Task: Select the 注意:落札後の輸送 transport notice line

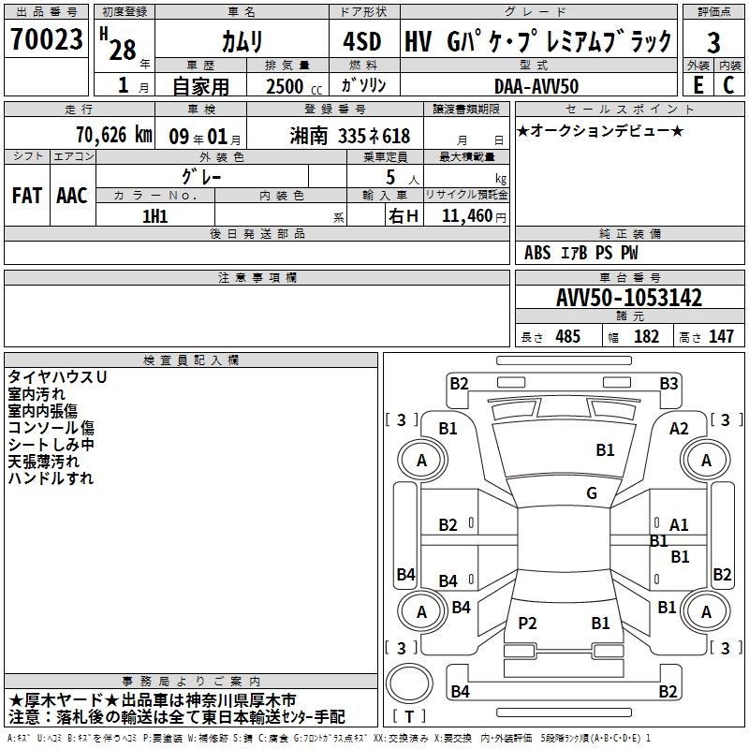Action: [177, 716]
